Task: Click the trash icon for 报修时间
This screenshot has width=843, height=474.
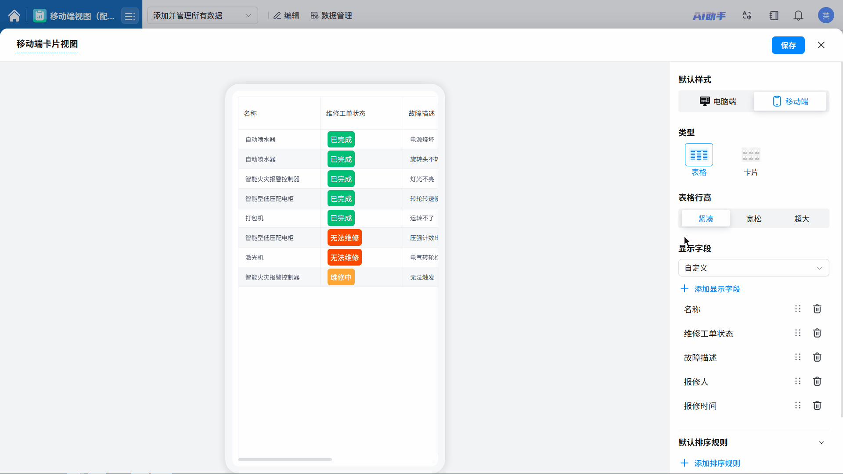Action: 817,406
